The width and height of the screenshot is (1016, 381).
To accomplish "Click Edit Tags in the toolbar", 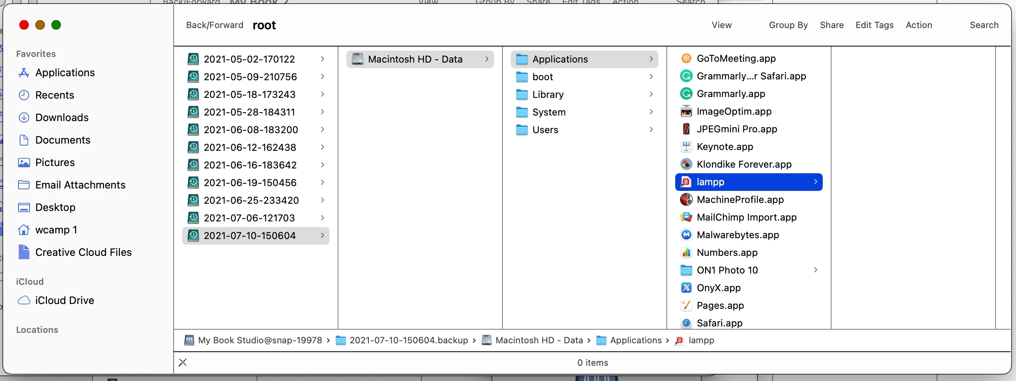I will (874, 25).
